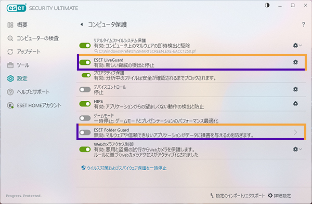Open help via the question mark icon
This screenshot has height=204, width=312.
point(303,24)
